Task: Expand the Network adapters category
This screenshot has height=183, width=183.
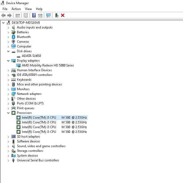Action: tap(8, 94)
